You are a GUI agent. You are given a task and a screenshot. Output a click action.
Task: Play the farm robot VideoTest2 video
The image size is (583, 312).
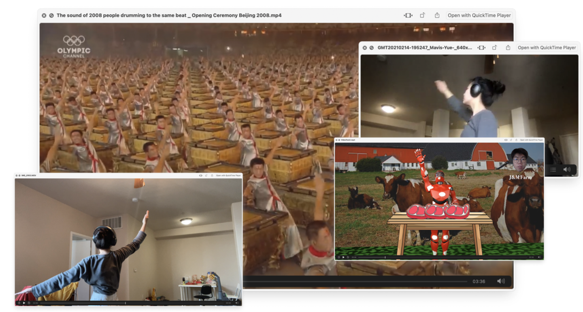pos(343,257)
